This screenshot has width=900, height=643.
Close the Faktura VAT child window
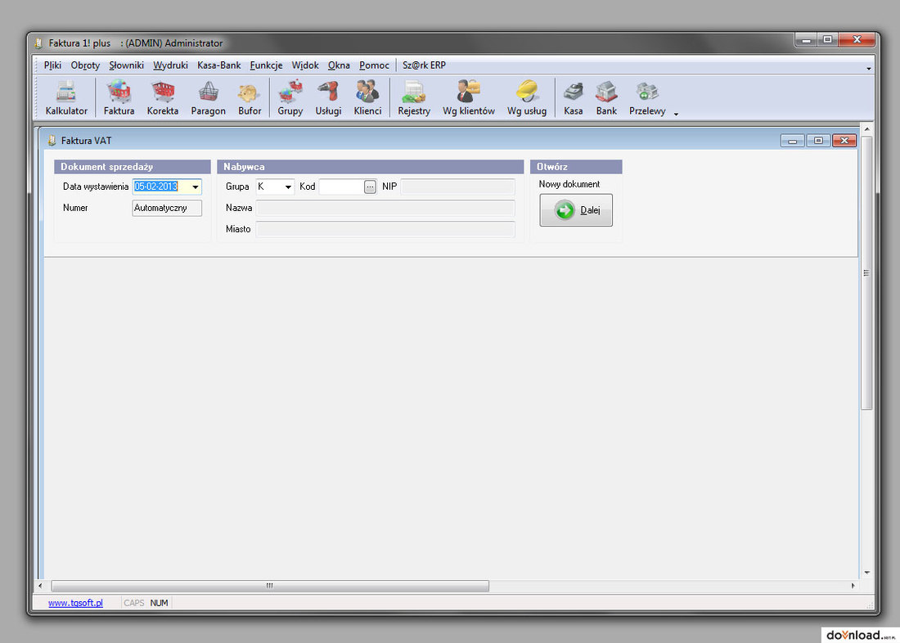(x=844, y=141)
